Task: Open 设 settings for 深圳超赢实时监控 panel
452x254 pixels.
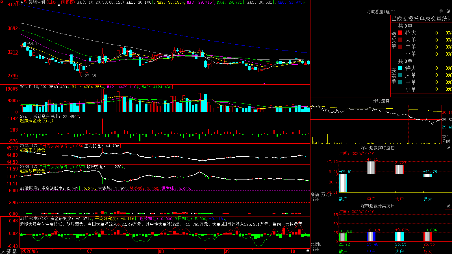Action: pyautogui.click(x=448, y=148)
